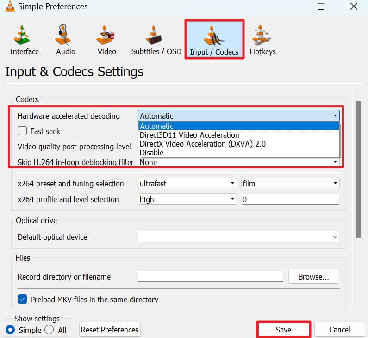Toggle the Fast seek checkbox
The height and width of the screenshot is (338, 368).
22,131
